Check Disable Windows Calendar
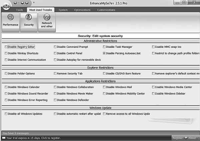Screen dimensions: 200x141 click(6, 87)
